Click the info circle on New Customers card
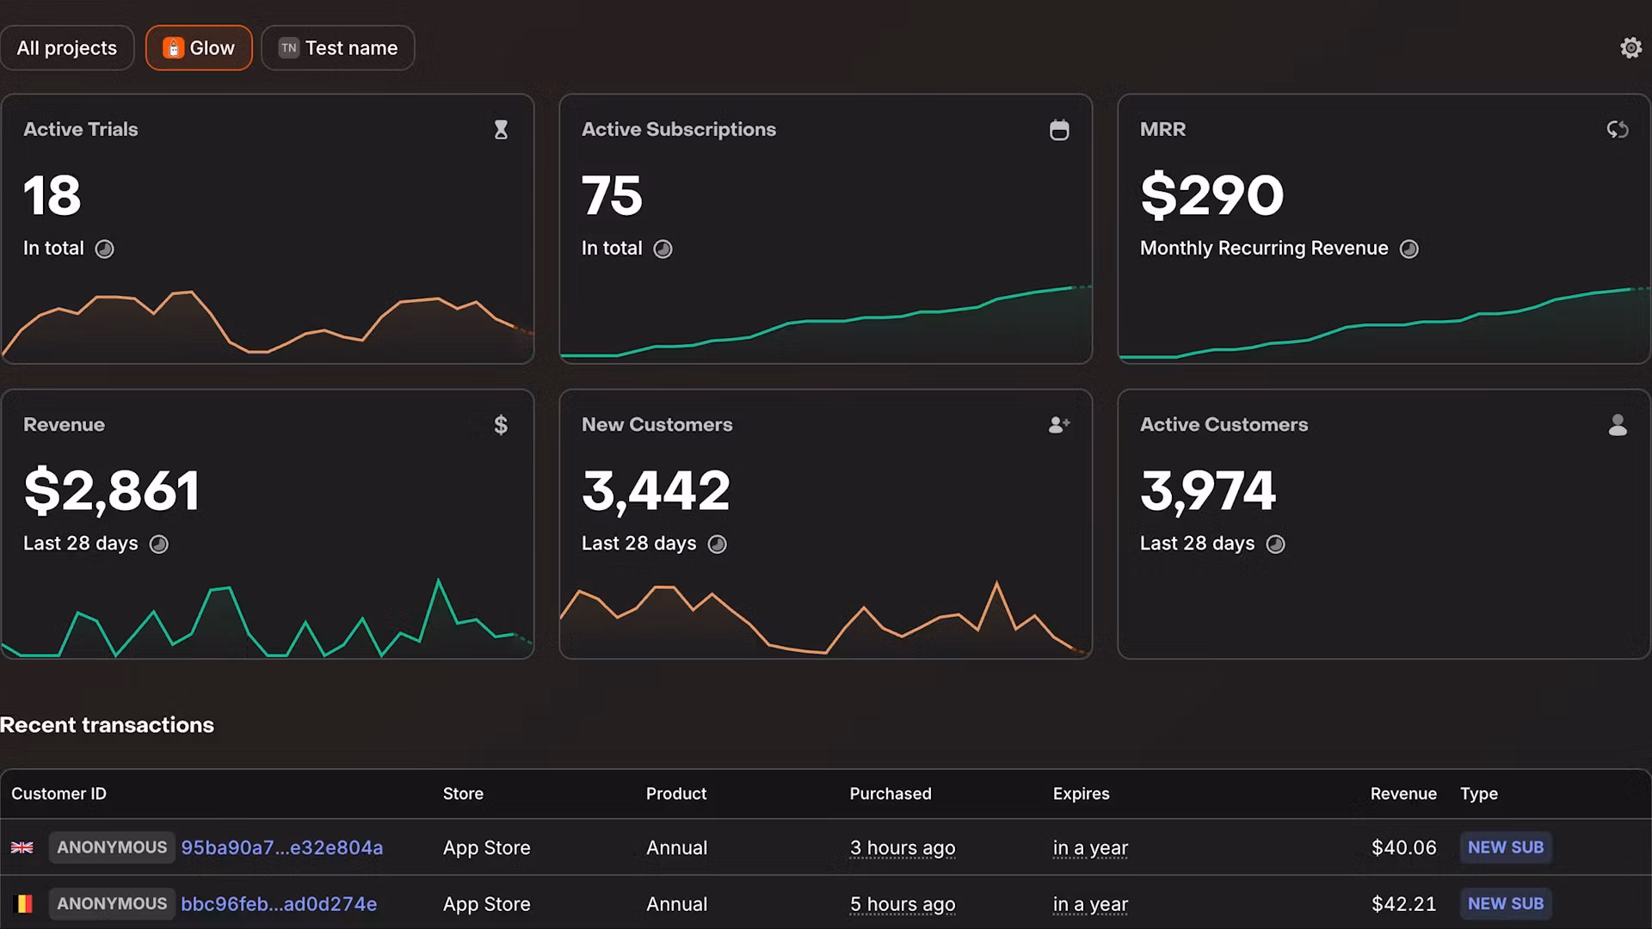Image resolution: width=1652 pixels, height=929 pixels. click(718, 544)
